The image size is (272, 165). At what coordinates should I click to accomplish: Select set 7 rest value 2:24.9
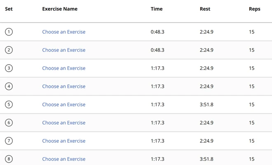tap(206, 141)
